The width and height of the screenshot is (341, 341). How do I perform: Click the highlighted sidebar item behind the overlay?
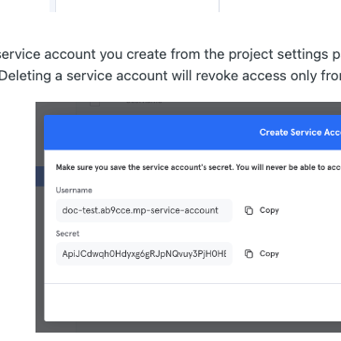40,177
